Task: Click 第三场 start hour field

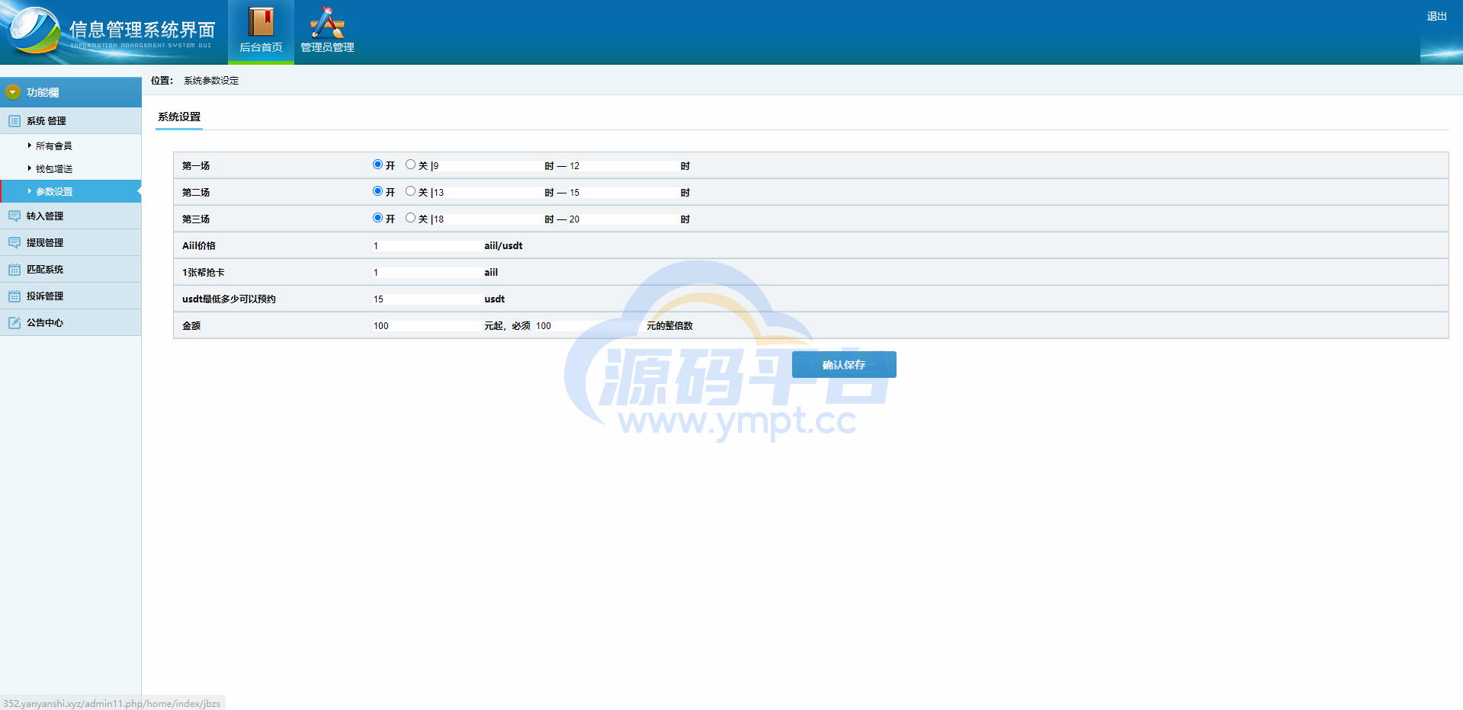Action: pyautogui.click(x=487, y=219)
